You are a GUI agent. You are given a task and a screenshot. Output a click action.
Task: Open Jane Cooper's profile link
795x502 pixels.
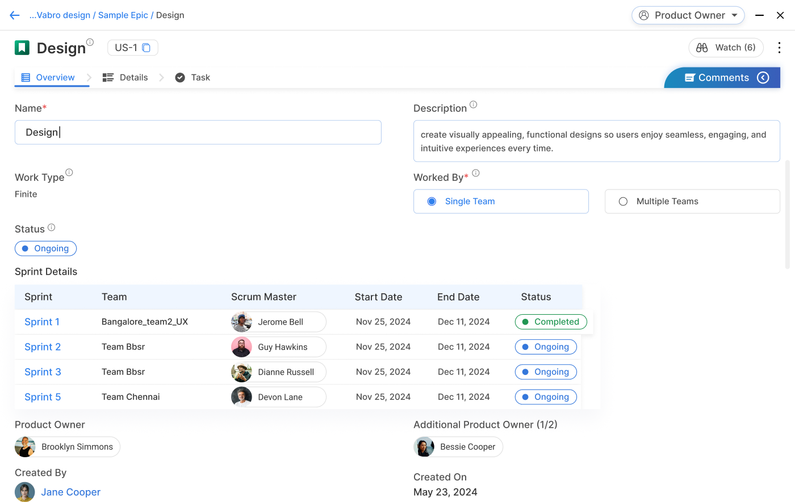point(70,492)
